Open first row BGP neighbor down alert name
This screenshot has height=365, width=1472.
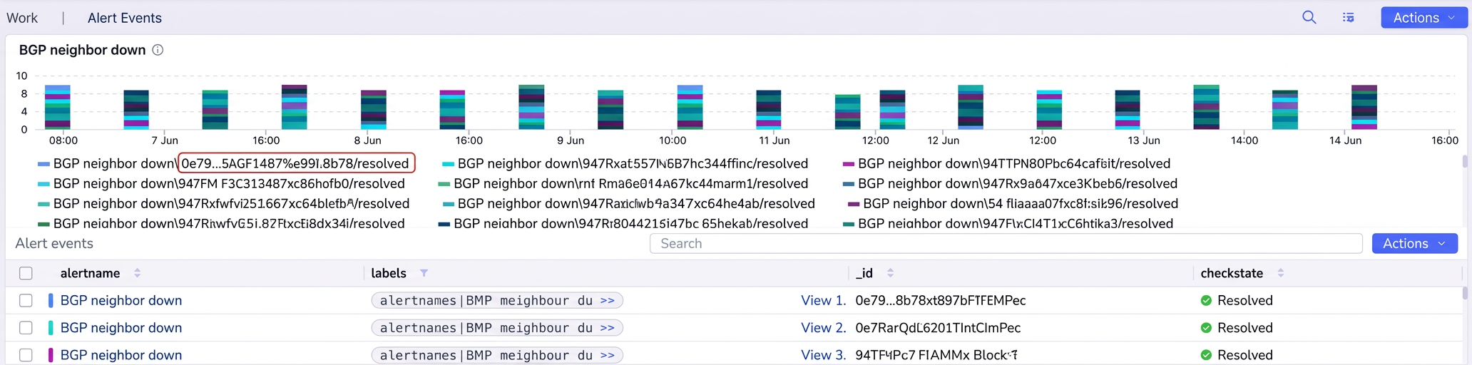coord(121,301)
